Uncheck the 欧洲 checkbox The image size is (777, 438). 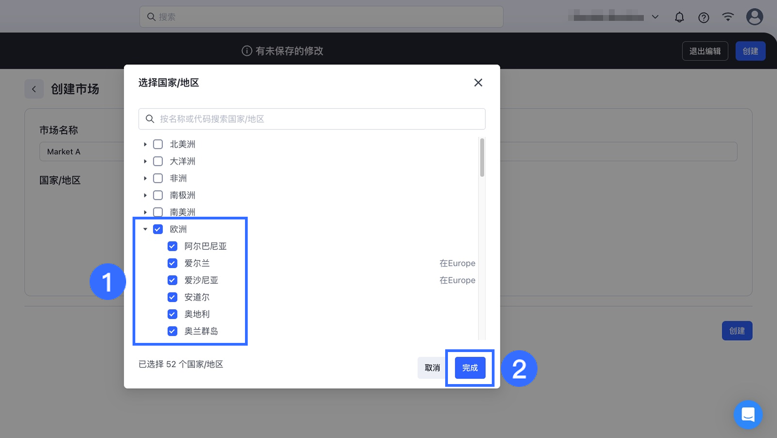158,229
